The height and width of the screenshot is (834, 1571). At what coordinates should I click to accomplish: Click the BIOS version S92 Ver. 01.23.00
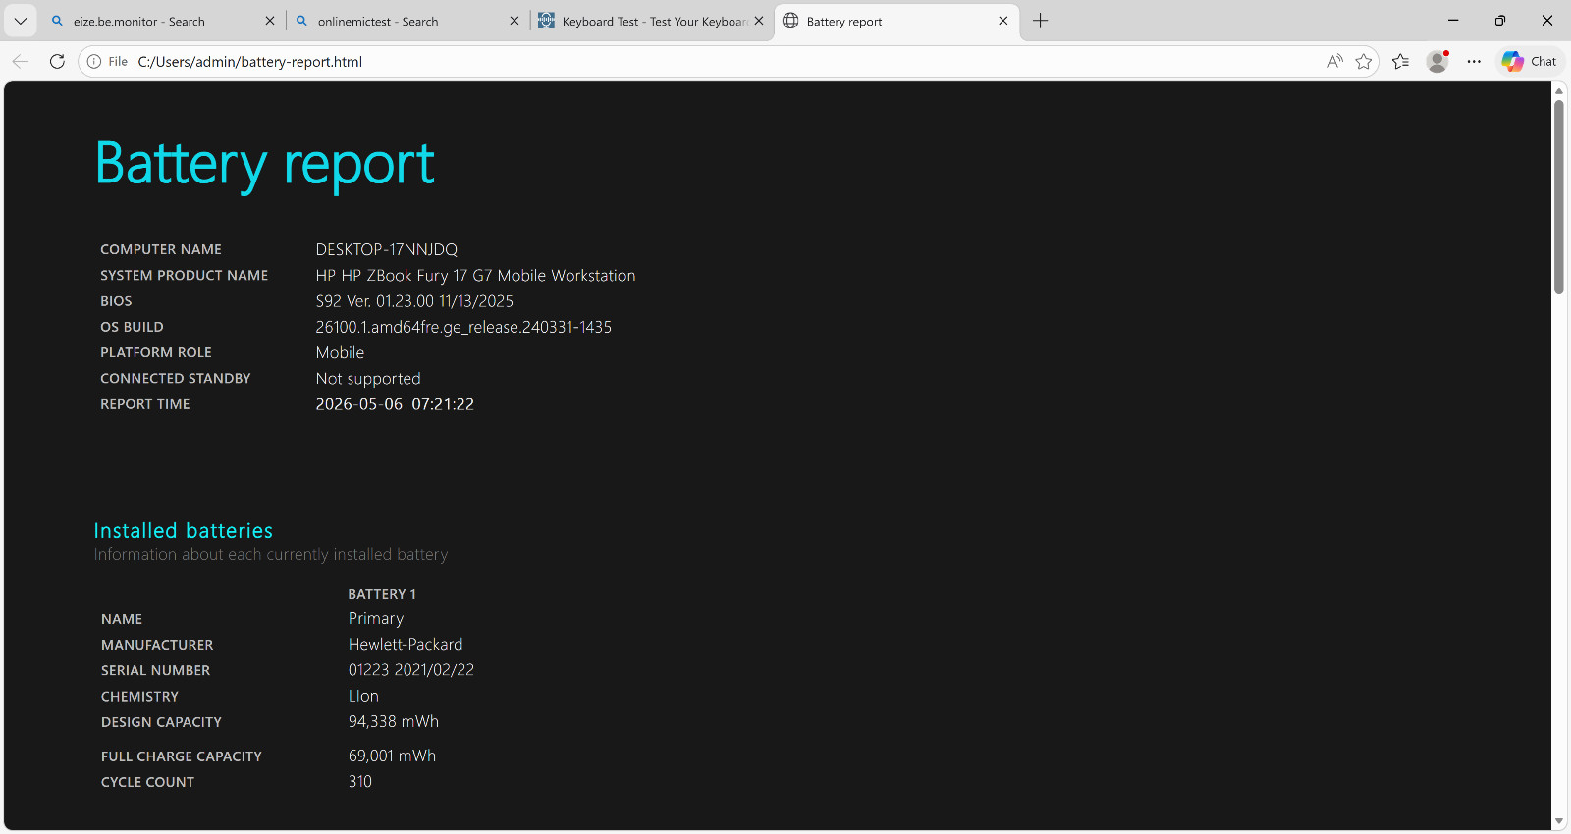(x=414, y=301)
